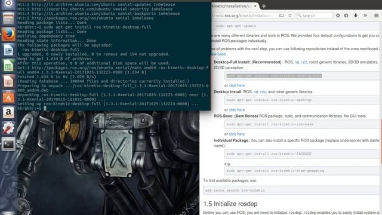
Task: Open Firefox from the Ubuntu launcher
Action: pyautogui.click(x=8, y=35)
